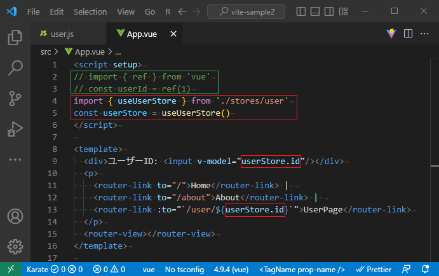Click the opening template tag on line 8
439x276 pixels.
coord(98,149)
